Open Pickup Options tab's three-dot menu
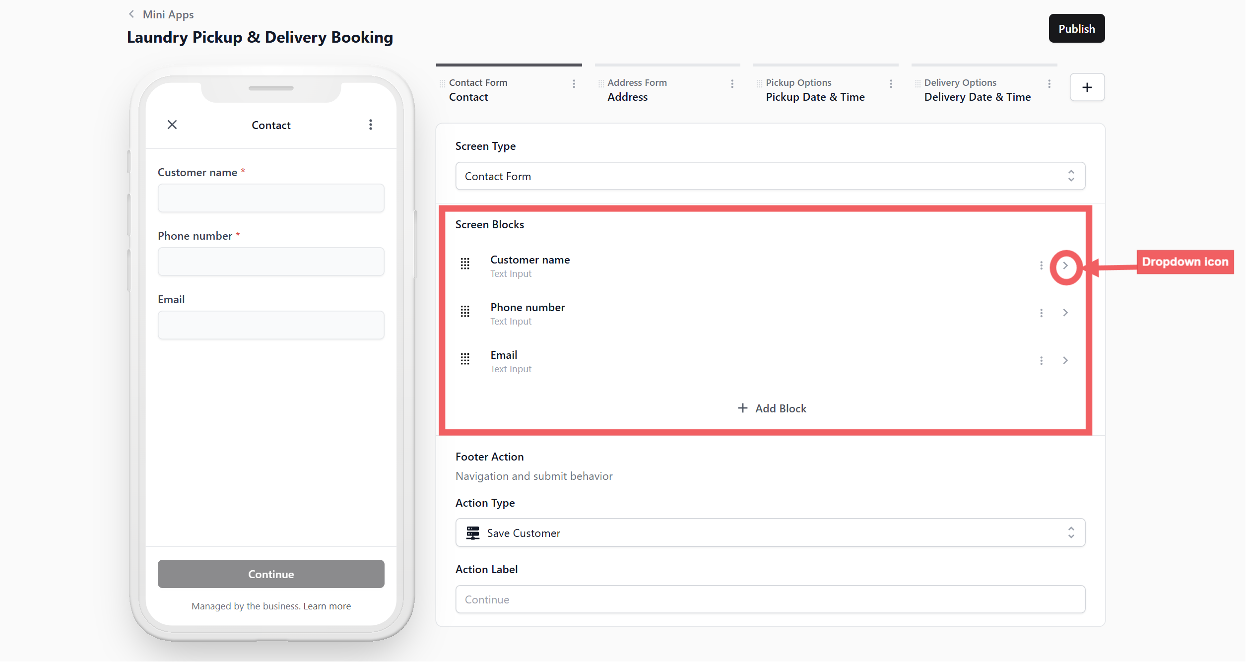This screenshot has height=662, width=1246. [891, 84]
